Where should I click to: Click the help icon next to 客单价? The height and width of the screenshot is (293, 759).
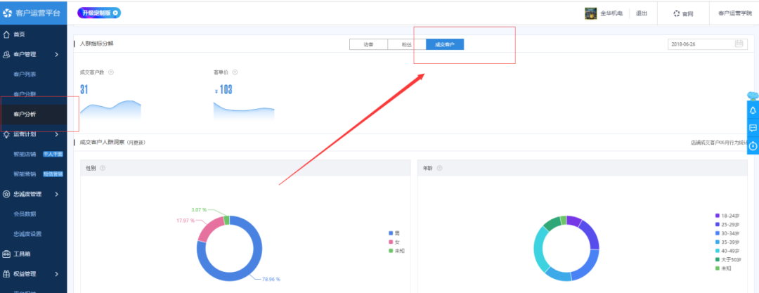(235, 72)
